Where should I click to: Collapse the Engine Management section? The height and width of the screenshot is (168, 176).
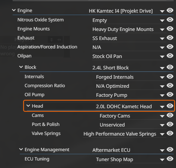tap(21, 149)
